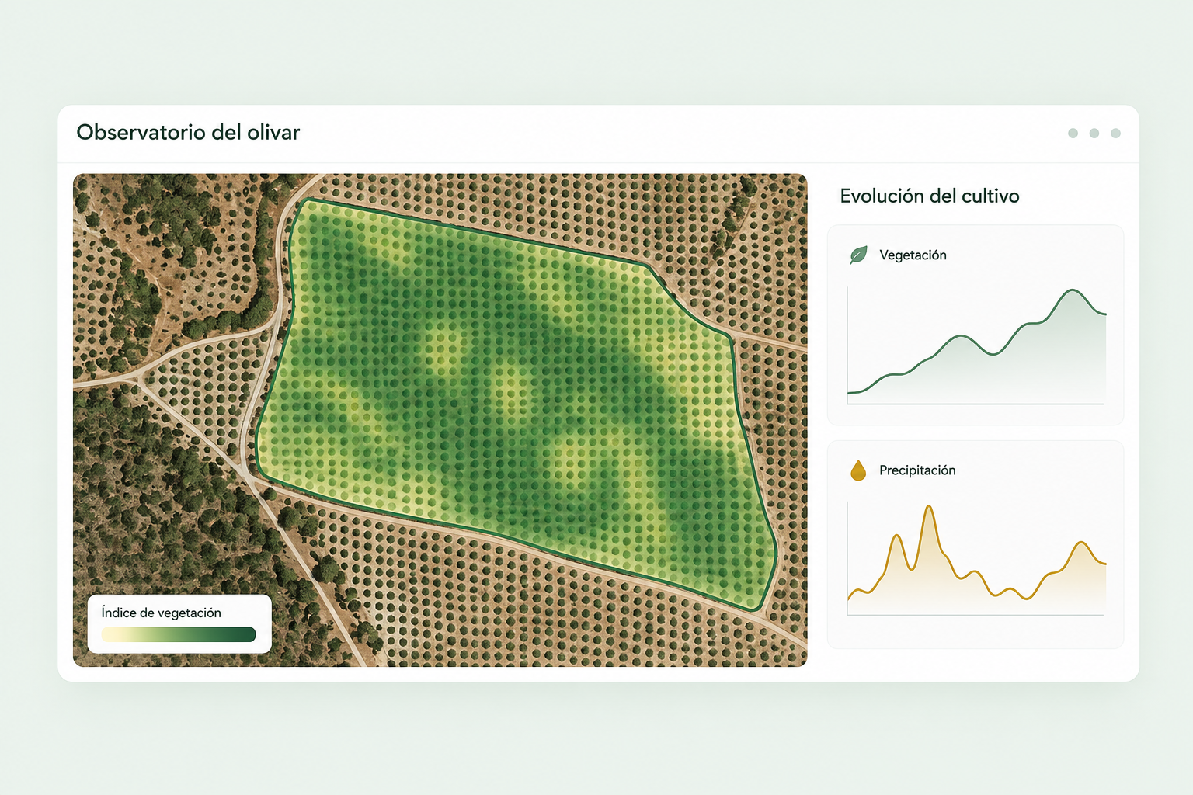Click the Vegetación line chart
Screen dimensions: 1193x795
tap(976, 346)
